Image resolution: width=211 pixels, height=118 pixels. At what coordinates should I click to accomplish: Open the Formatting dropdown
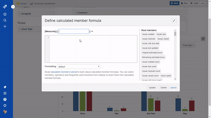[x=78, y=67]
